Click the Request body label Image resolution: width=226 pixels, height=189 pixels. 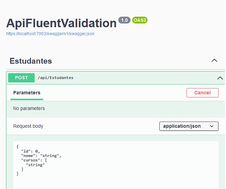(x=28, y=126)
